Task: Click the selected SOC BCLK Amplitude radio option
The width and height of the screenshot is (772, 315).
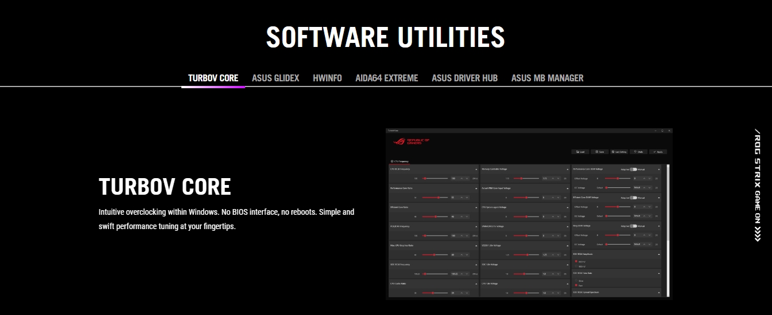Action: click(576, 261)
